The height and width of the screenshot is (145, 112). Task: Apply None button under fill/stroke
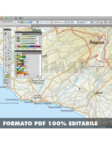[9, 80]
